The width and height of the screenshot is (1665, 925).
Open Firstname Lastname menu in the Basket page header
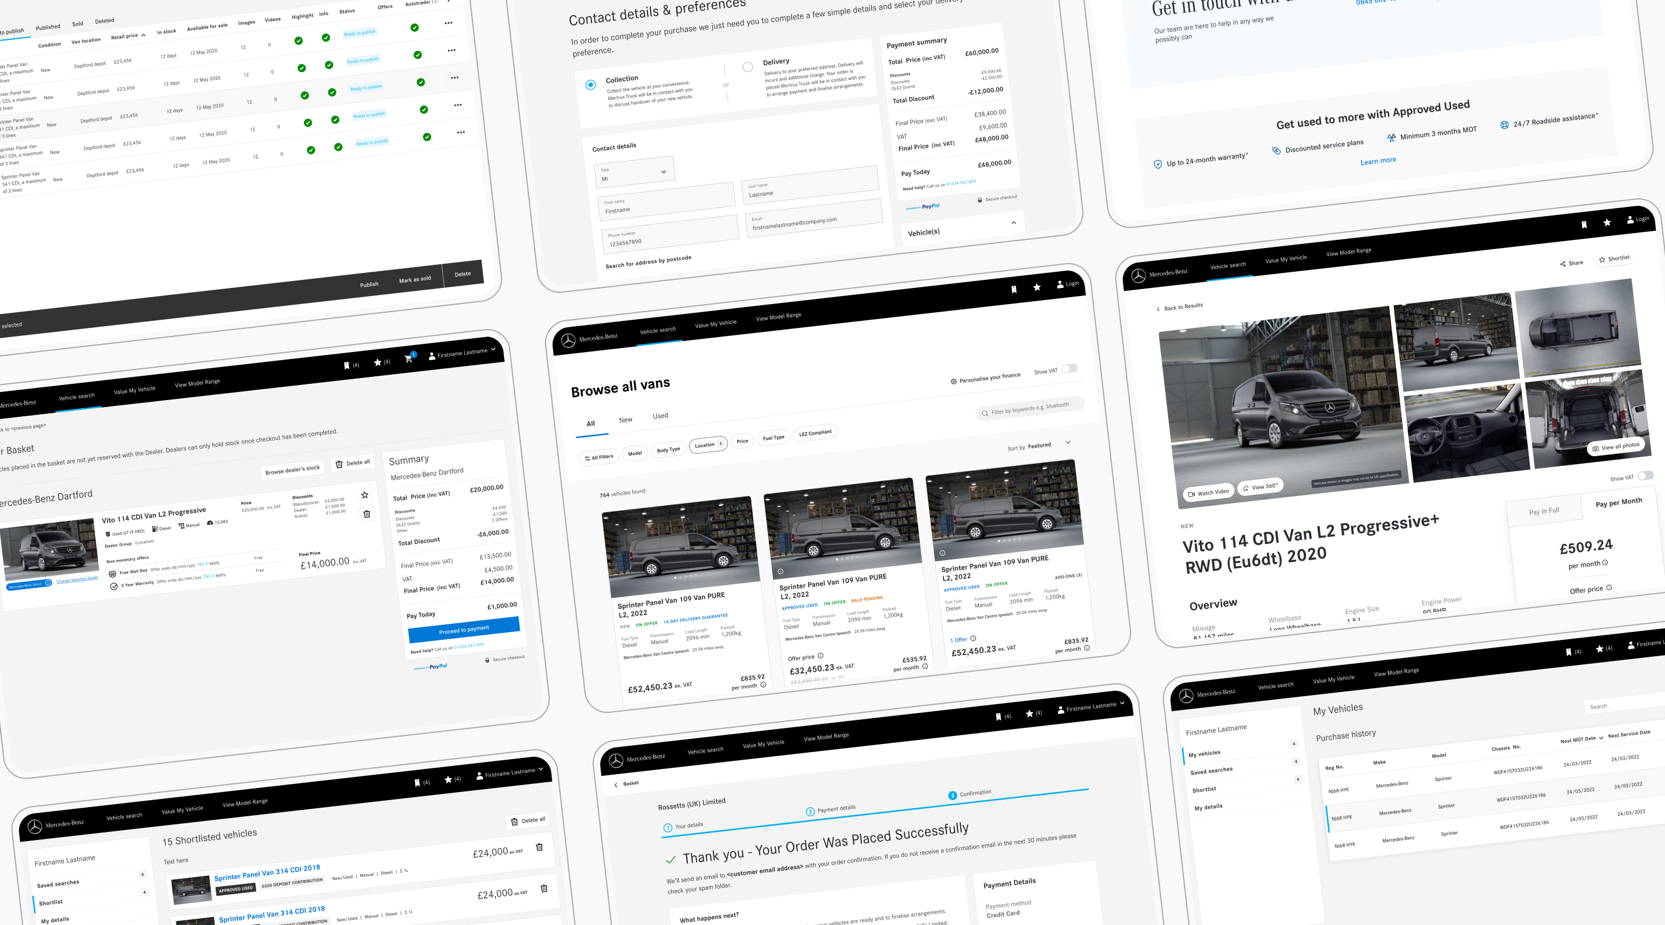[462, 353]
